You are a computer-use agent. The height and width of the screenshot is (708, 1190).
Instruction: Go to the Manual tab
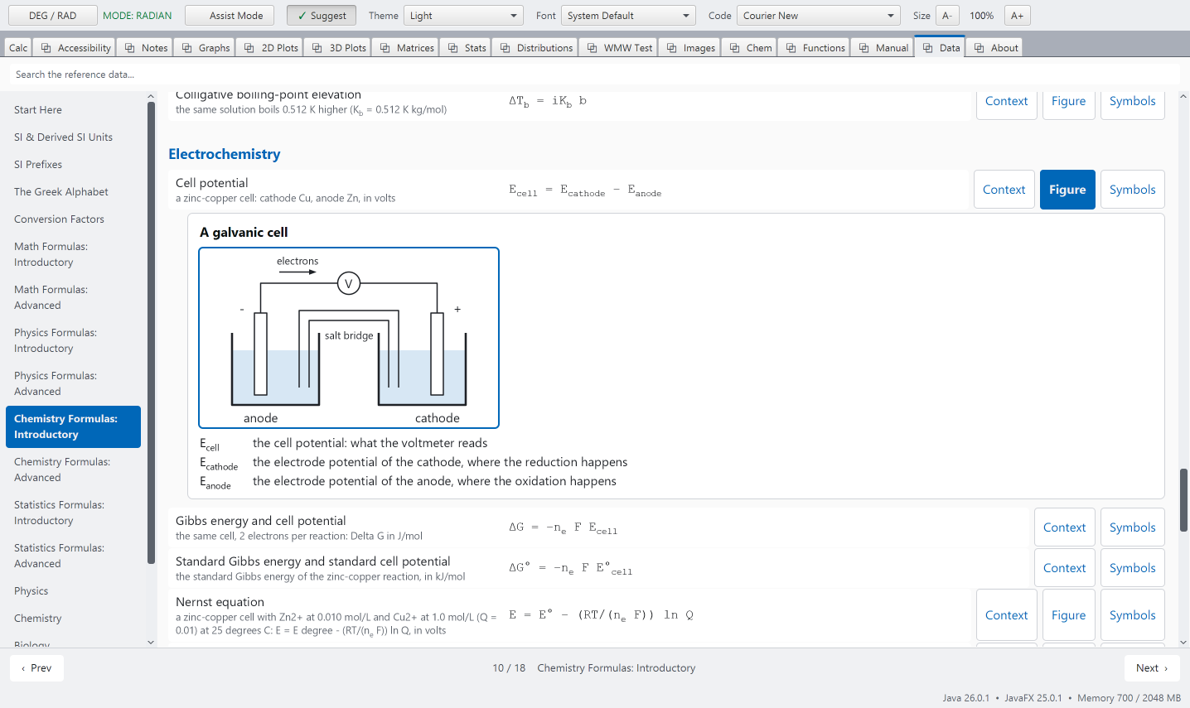pyautogui.click(x=882, y=48)
